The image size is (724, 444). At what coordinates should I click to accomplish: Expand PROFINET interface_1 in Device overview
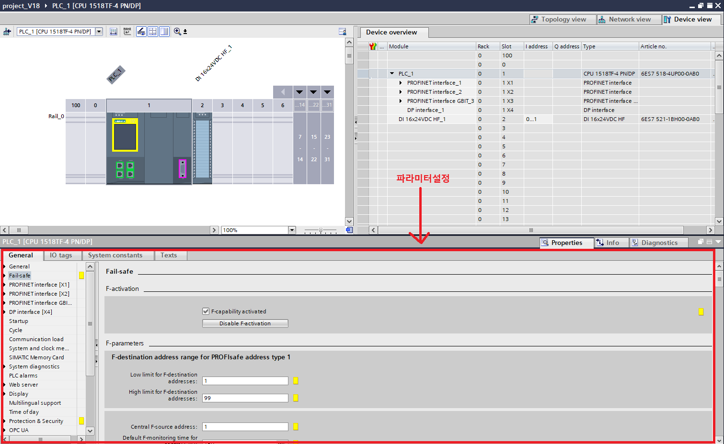click(x=401, y=83)
